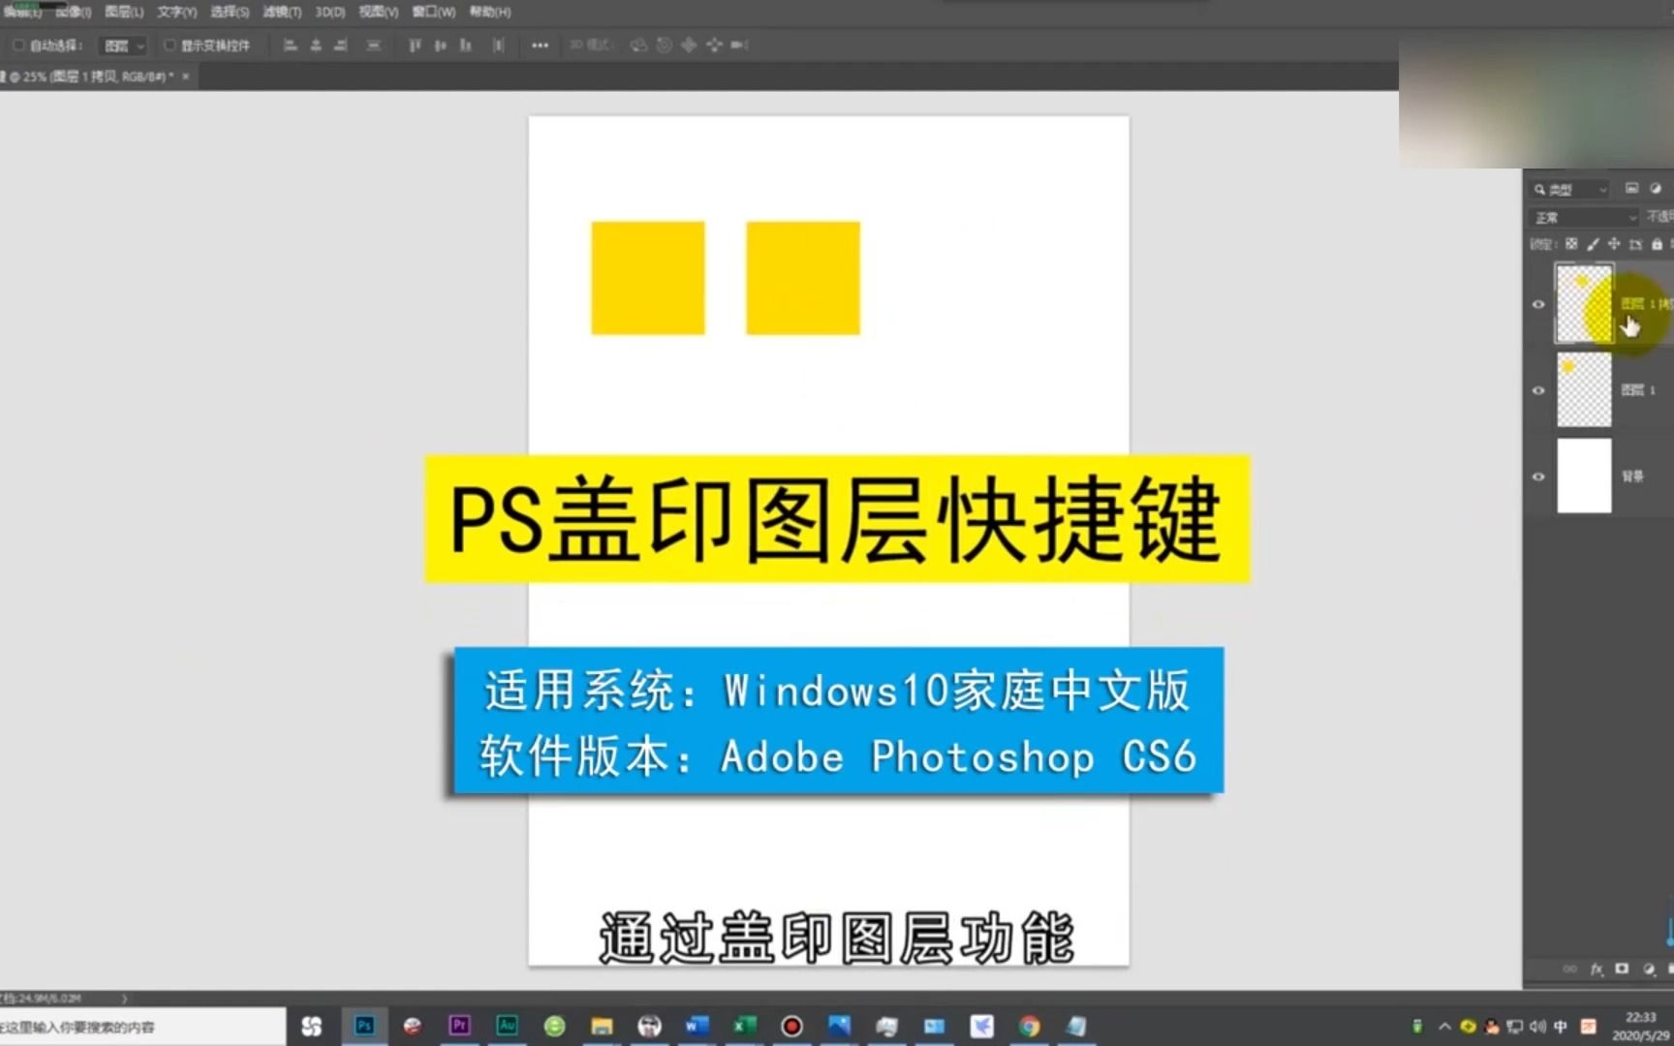Open the 视图(V) View menu
This screenshot has width=1674, height=1046.
pos(378,12)
